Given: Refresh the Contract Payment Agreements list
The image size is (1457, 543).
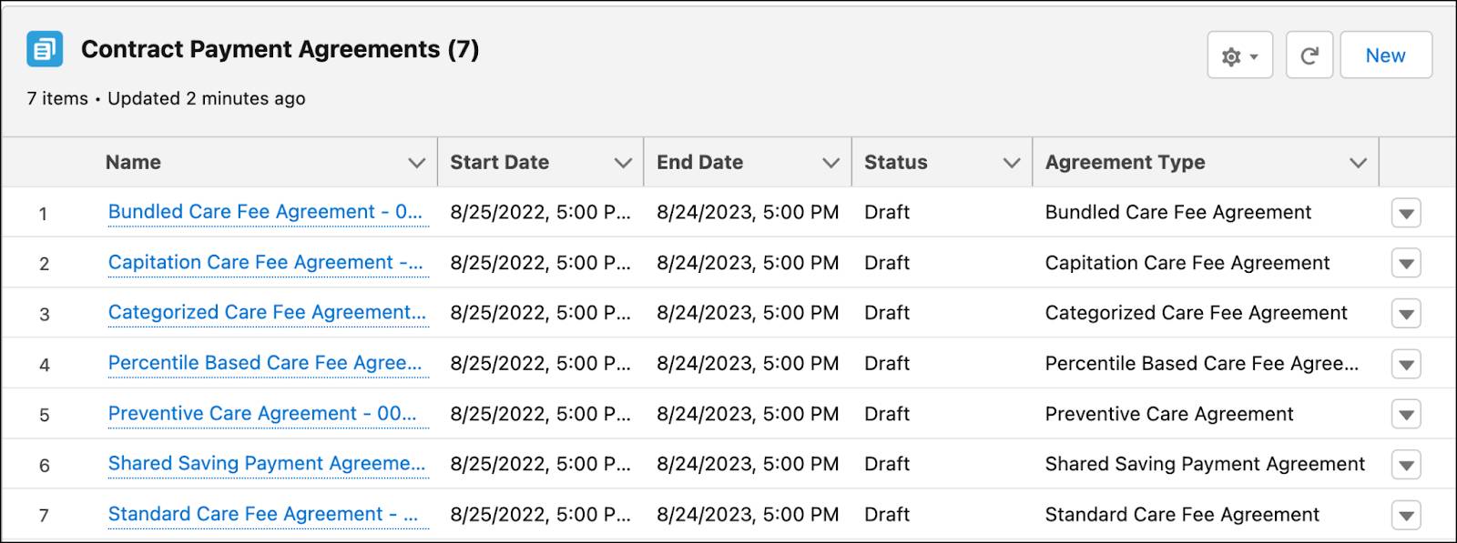Looking at the screenshot, I should point(1309,56).
